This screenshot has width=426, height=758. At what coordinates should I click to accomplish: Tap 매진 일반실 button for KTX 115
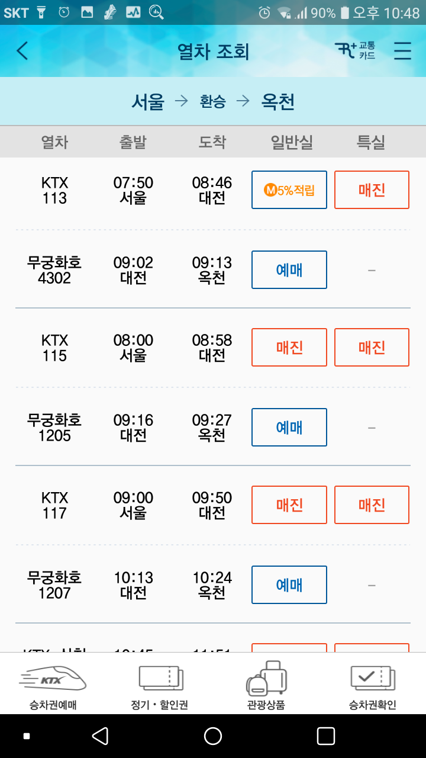[x=289, y=348]
